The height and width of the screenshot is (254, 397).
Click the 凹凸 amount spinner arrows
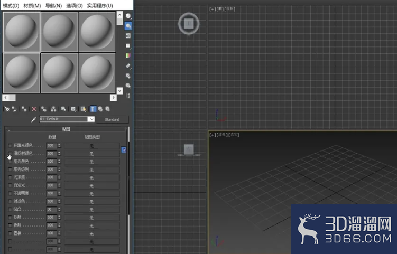click(x=59, y=210)
